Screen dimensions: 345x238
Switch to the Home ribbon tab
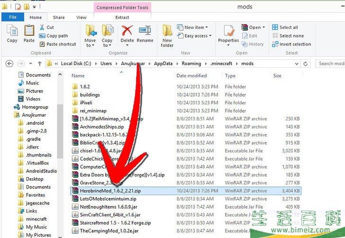pos(36,17)
